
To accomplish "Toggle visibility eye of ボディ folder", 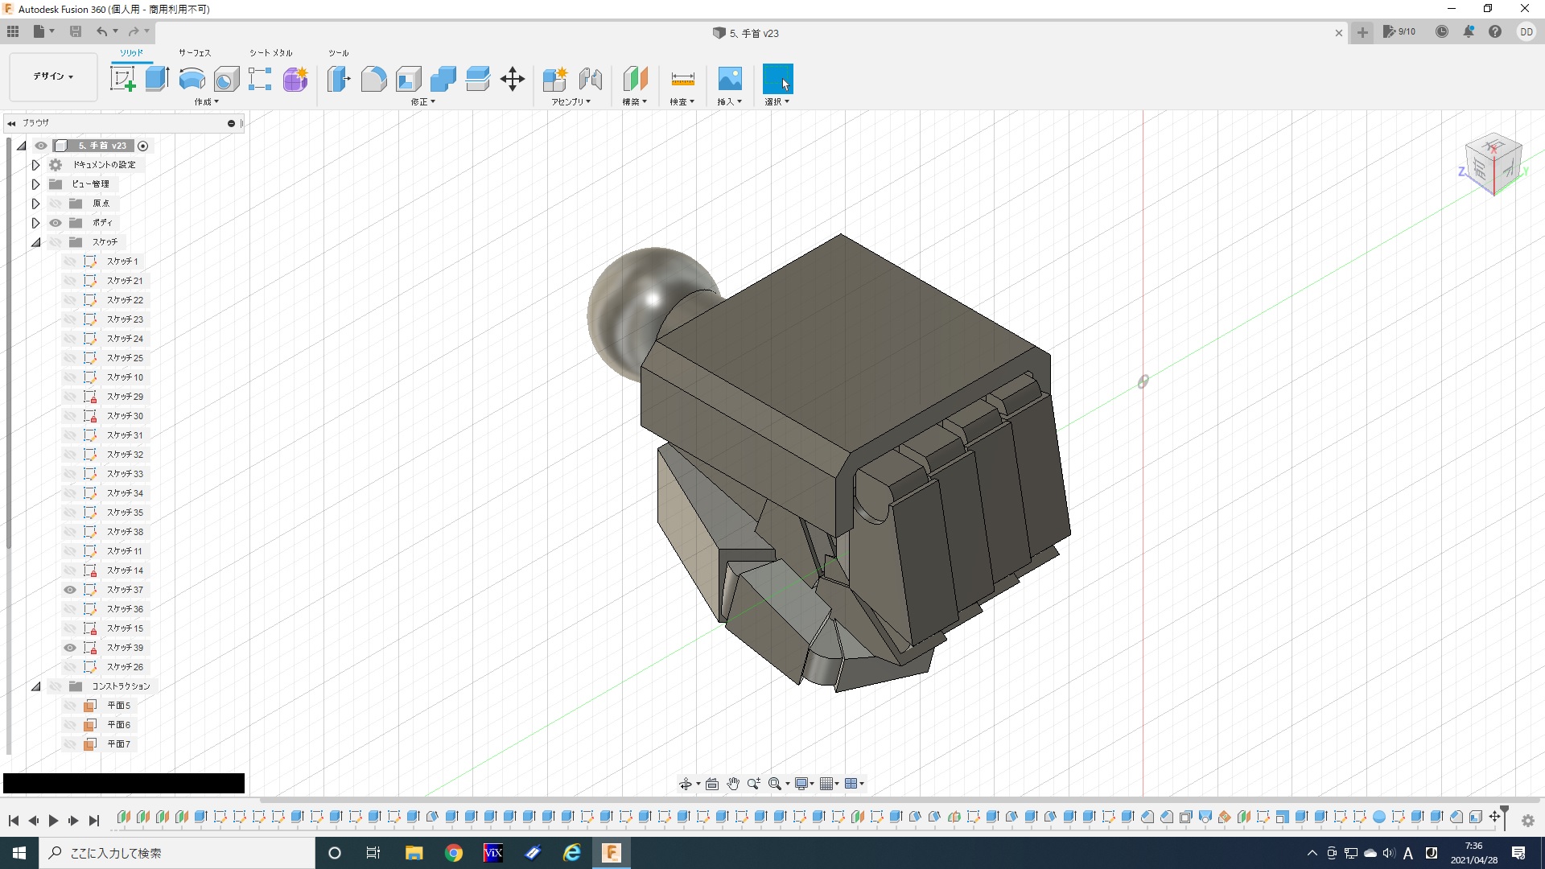I will (x=56, y=223).
